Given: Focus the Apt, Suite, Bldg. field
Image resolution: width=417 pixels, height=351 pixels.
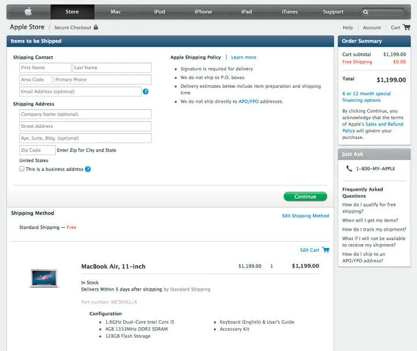Looking at the screenshot, I should coord(85,138).
